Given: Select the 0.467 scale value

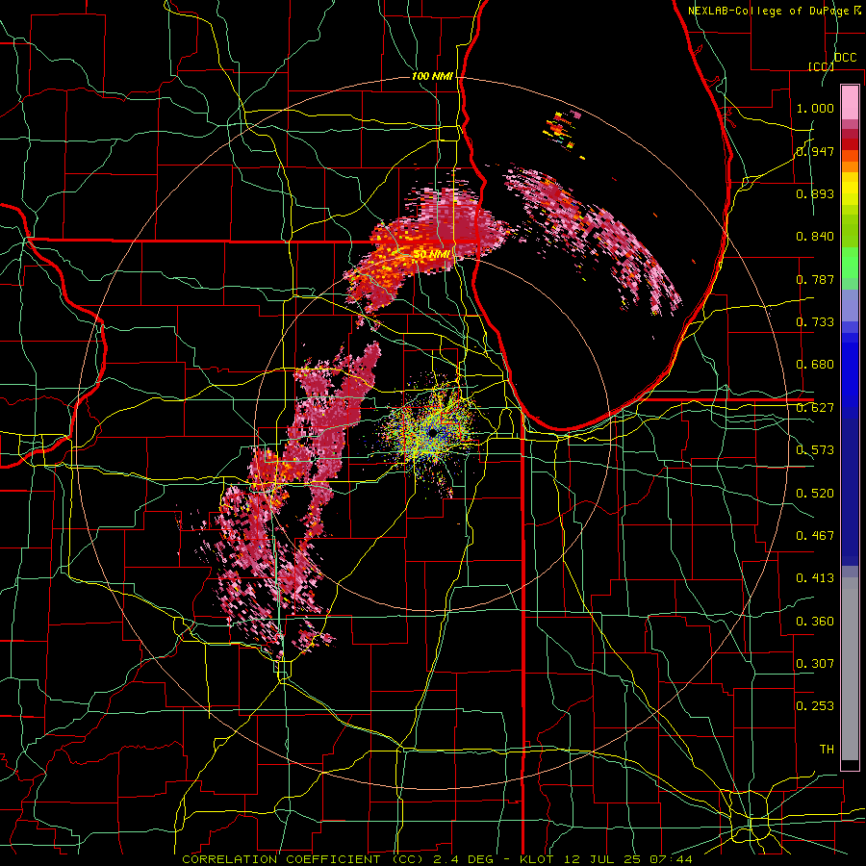Looking at the screenshot, I should pyautogui.click(x=815, y=536).
